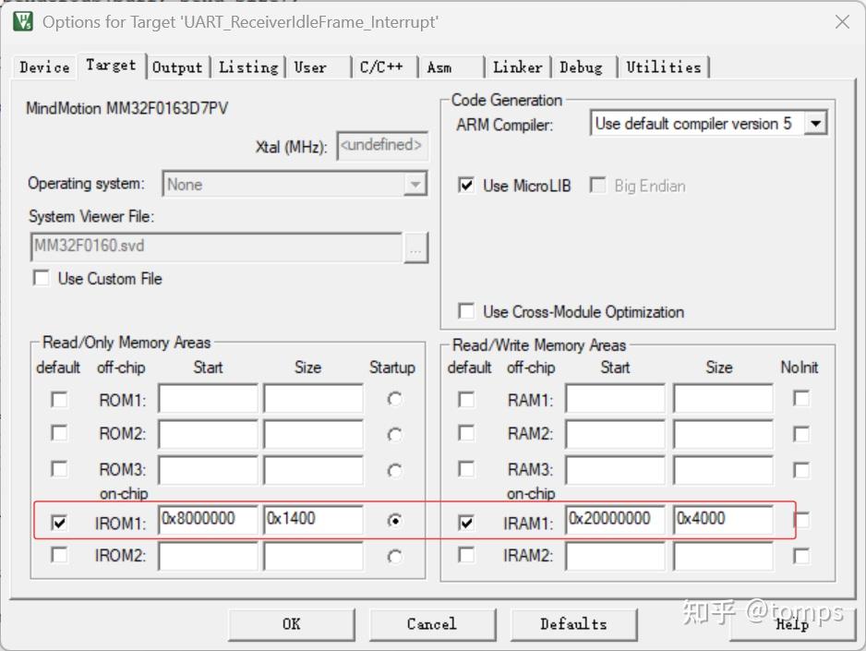866x651 pixels.
Task: Switch to the Device tab
Action: 43,66
